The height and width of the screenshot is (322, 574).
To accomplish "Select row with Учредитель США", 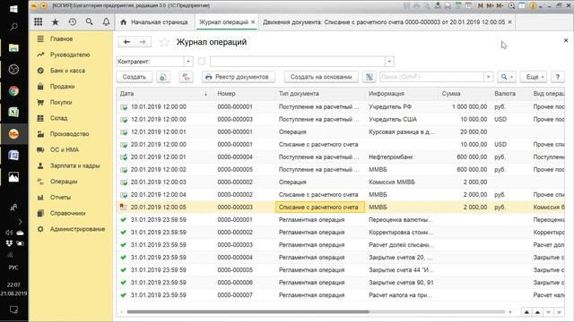I will point(341,119).
